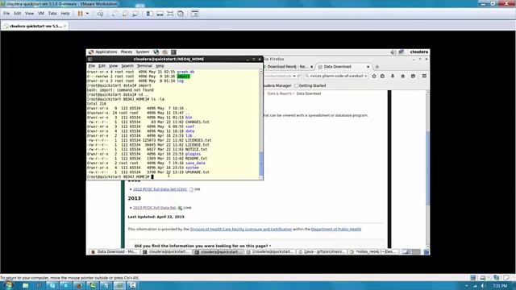Open a new Firefox tab with plus
The image size is (516, 290).
point(377,67)
